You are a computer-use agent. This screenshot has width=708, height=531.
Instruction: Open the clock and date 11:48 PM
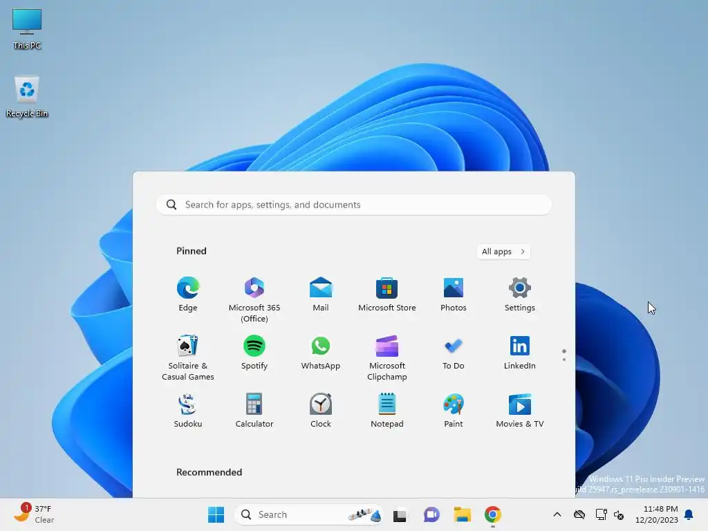657,514
